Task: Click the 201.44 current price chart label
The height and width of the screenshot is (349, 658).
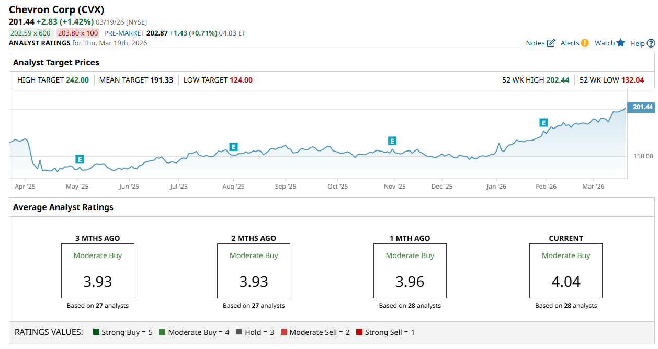Action: pyautogui.click(x=641, y=107)
